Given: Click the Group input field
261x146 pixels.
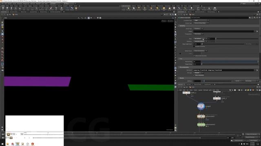Looking at the screenshot, I should (223, 31).
